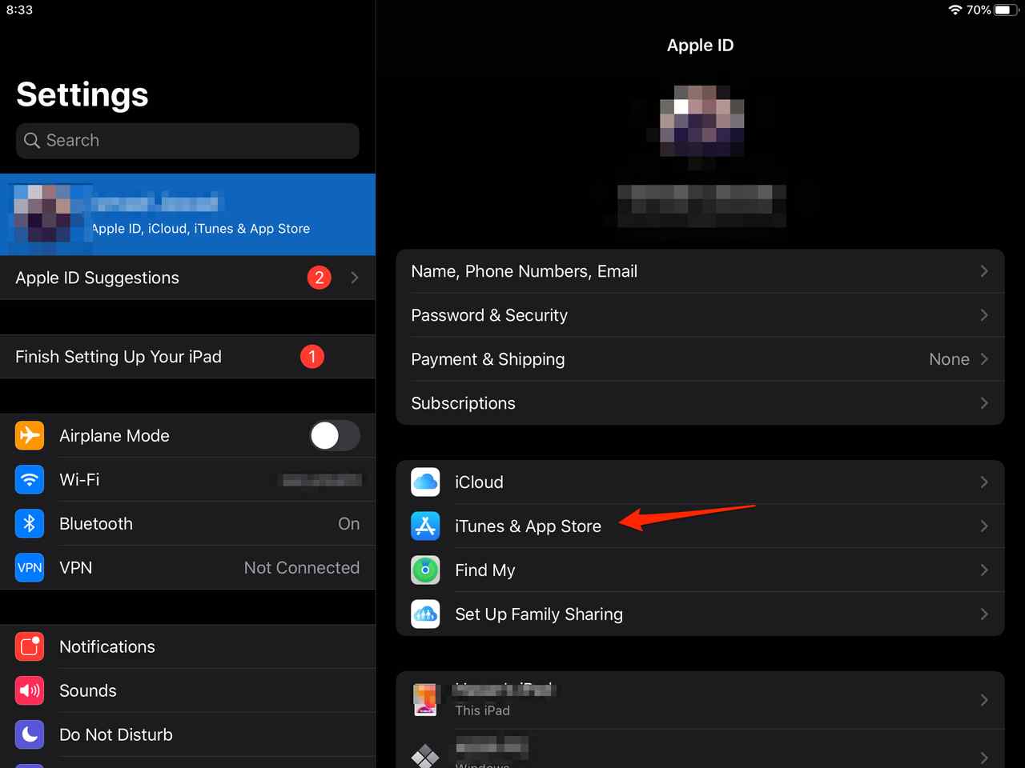1025x768 pixels.
Task: Tap the 70% battery percentage
Action: pos(979,10)
